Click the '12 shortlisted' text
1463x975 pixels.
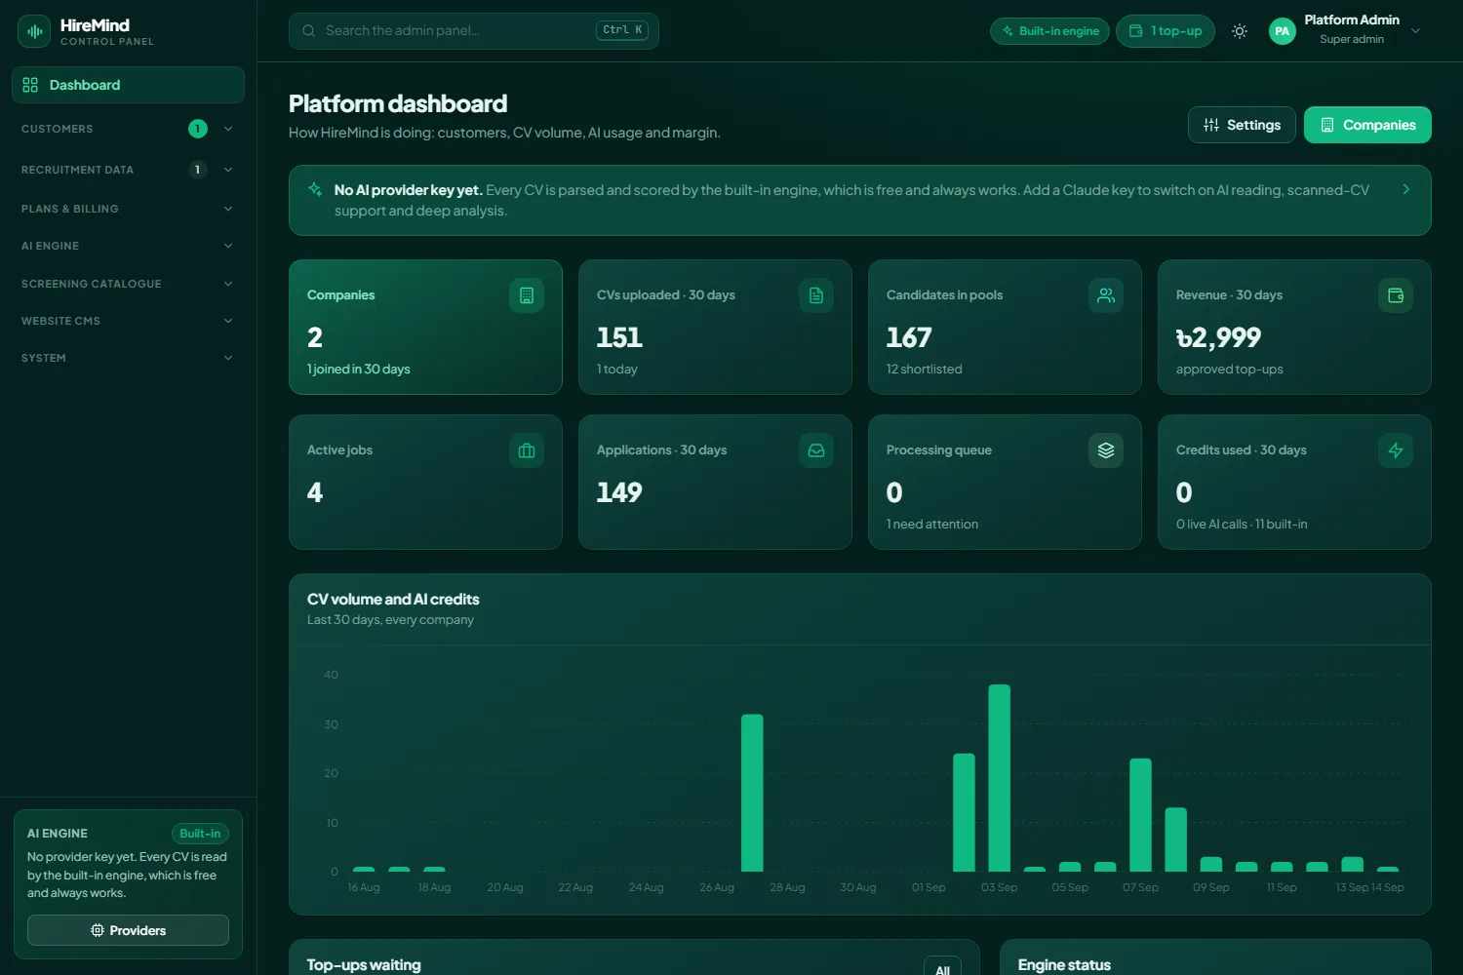(925, 369)
